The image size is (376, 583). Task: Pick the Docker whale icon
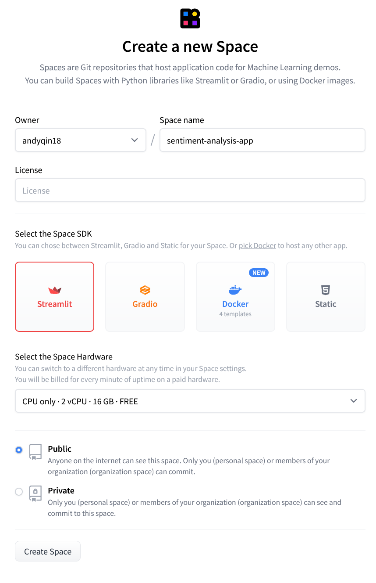235,290
